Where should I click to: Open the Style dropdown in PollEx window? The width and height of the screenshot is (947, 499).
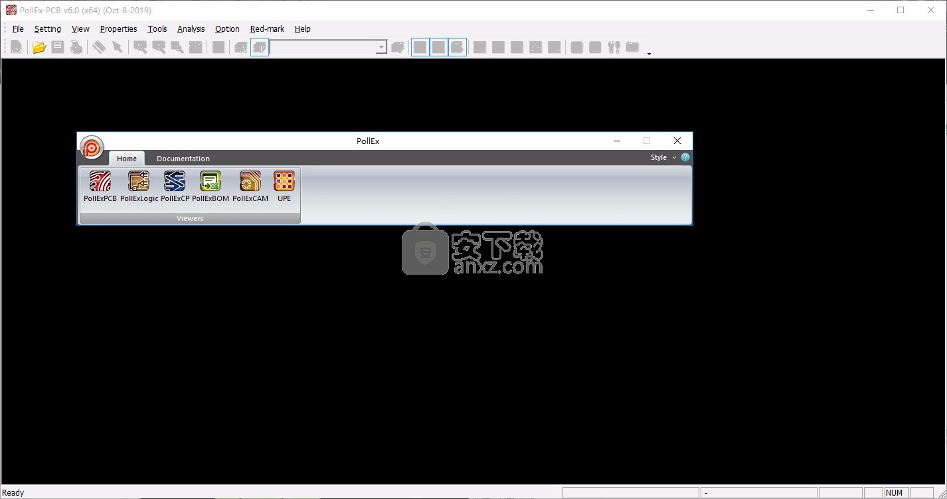pos(663,157)
